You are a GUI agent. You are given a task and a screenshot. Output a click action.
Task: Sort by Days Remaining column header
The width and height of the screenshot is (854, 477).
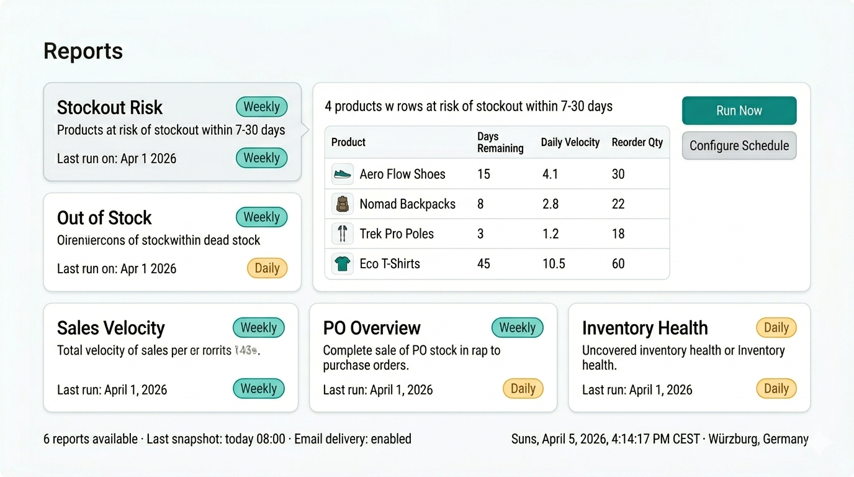(x=500, y=142)
